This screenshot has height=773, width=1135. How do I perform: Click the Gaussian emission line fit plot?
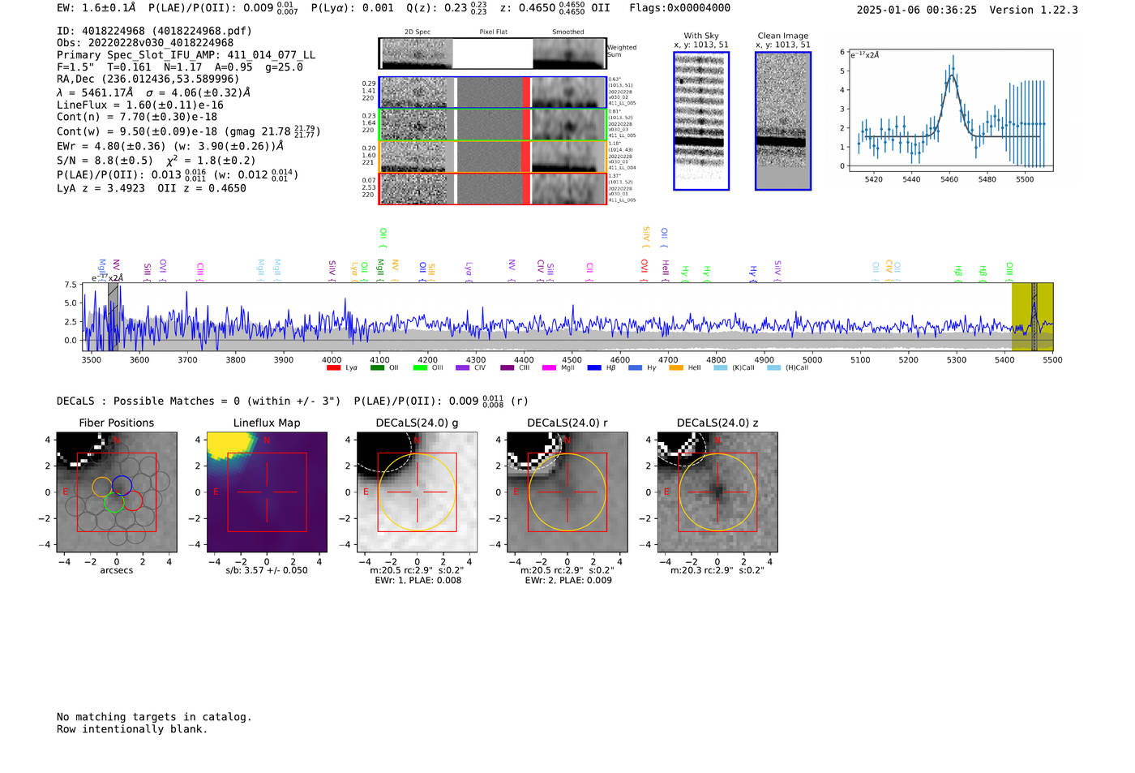(x=950, y=110)
